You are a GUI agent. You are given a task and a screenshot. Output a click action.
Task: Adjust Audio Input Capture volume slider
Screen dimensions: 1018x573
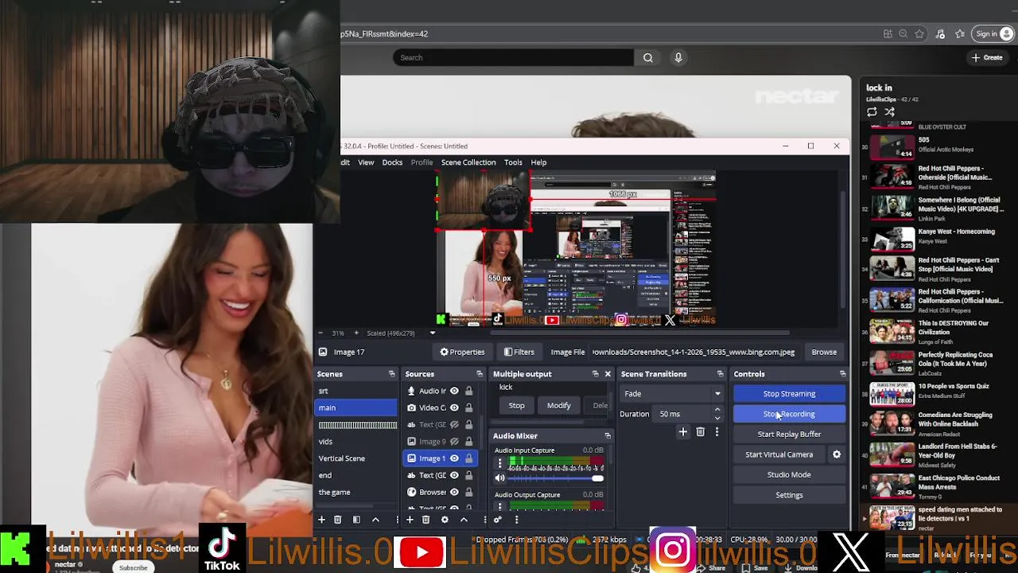[x=556, y=478]
